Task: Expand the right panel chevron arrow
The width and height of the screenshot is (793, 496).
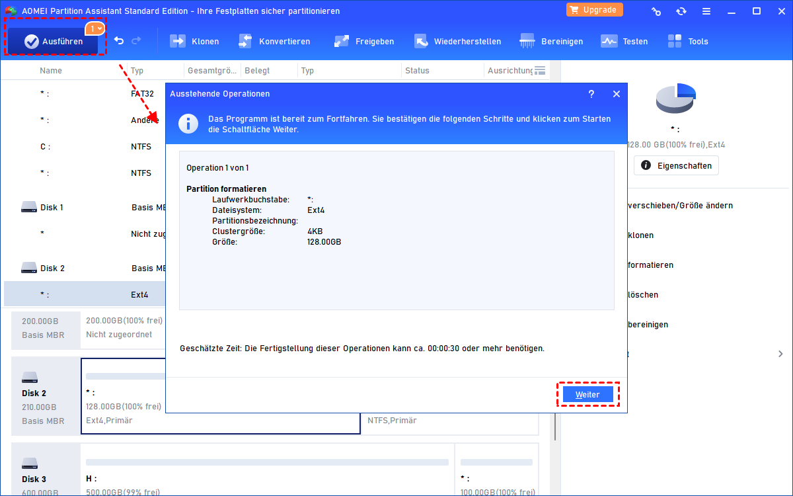Action: click(x=781, y=354)
